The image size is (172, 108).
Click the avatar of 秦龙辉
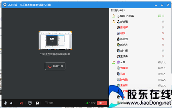118,27
